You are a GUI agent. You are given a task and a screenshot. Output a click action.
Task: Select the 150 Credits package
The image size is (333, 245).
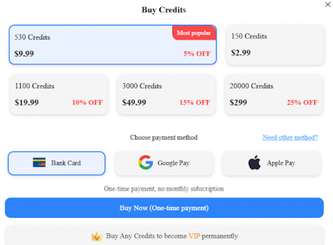[275, 45]
